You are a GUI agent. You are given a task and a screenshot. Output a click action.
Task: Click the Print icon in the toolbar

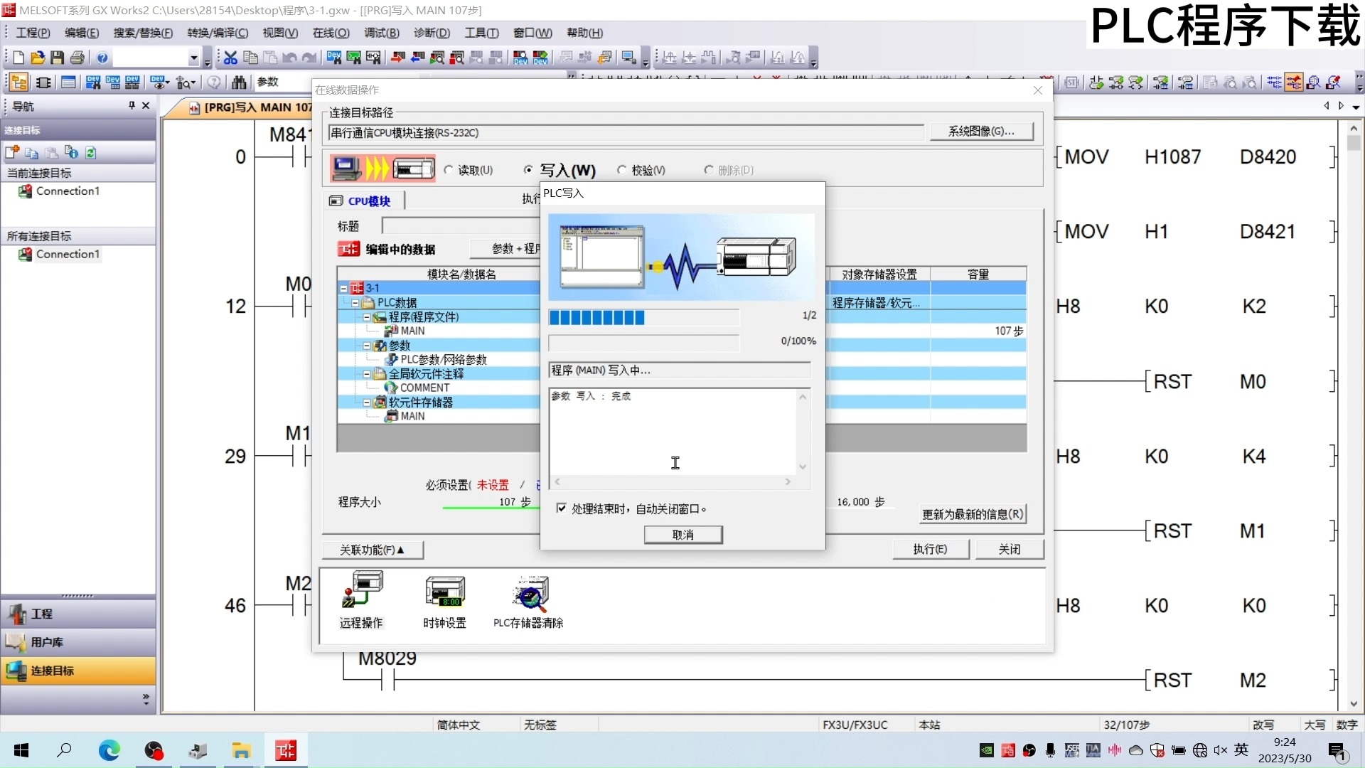(77, 58)
